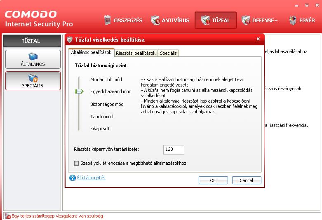
Task: Click the Cancel button
Action: tap(247, 180)
